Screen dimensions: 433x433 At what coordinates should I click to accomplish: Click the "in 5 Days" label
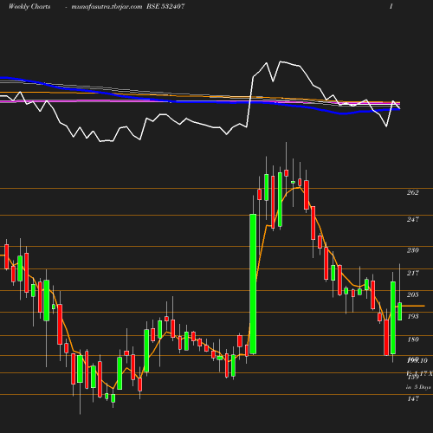coord(418,387)
